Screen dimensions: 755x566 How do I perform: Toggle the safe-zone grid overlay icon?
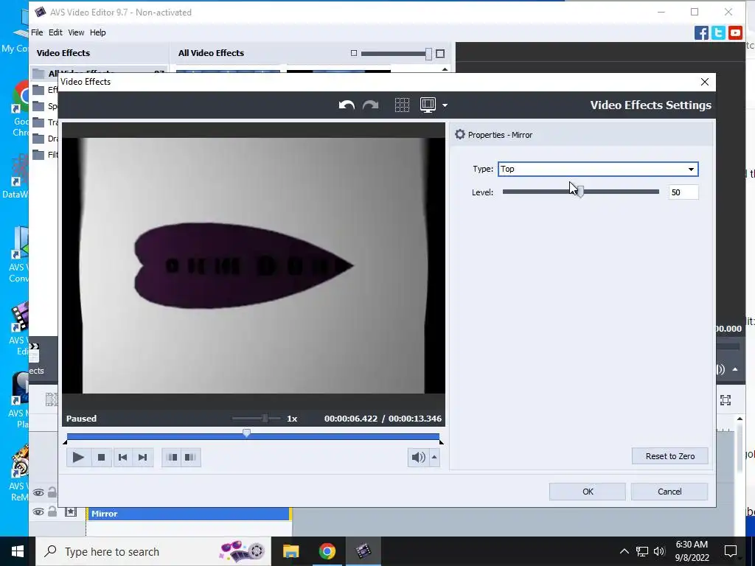point(402,105)
